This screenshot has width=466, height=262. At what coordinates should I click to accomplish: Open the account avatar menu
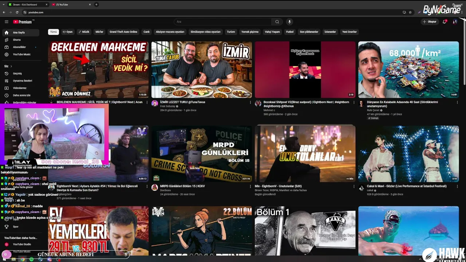pyautogui.click(x=455, y=22)
